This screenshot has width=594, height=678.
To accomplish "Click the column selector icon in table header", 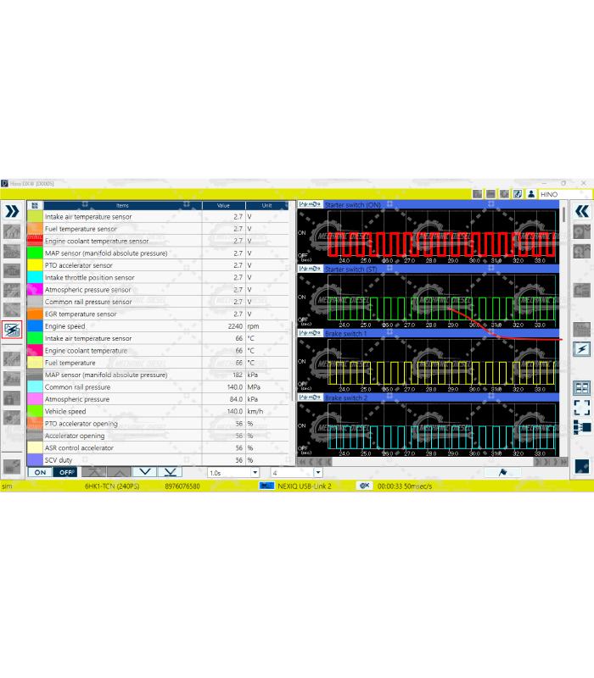I will tap(35, 205).
